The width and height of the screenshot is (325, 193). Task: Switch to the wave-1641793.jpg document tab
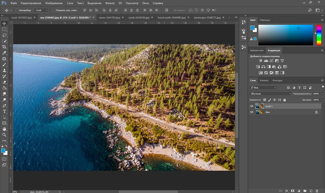[x=109, y=18]
